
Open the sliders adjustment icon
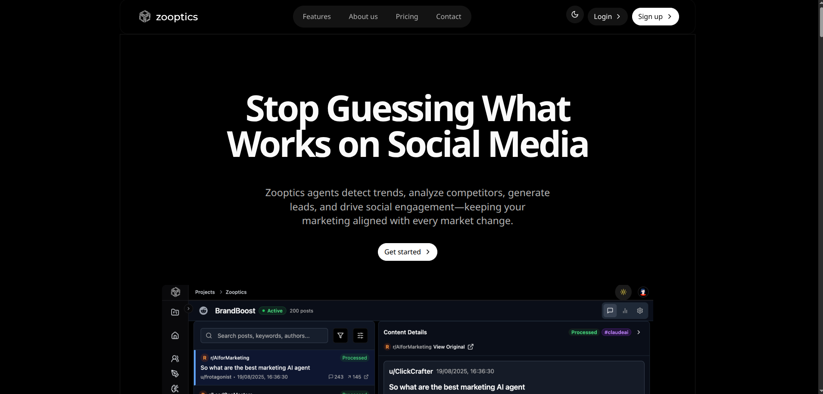[x=360, y=335]
